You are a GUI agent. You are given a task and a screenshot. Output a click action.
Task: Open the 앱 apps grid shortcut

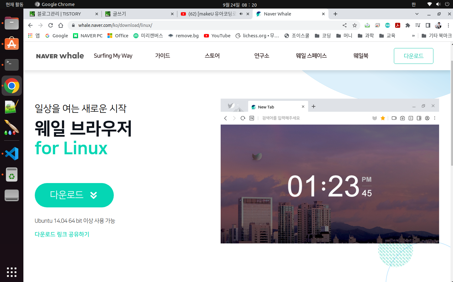(34, 36)
